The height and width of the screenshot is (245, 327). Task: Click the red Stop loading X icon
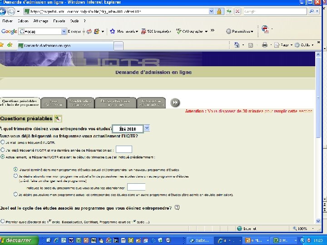pyautogui.click(x=238, y=11)
